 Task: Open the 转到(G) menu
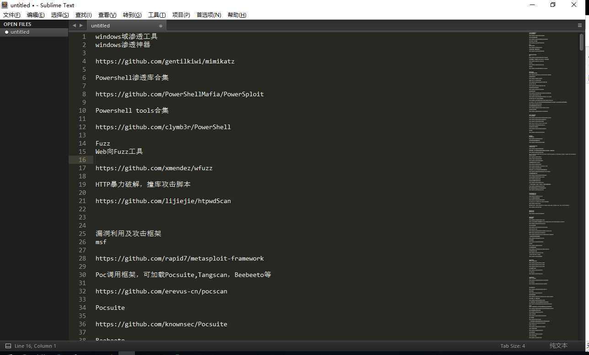[x=132, y=15]
